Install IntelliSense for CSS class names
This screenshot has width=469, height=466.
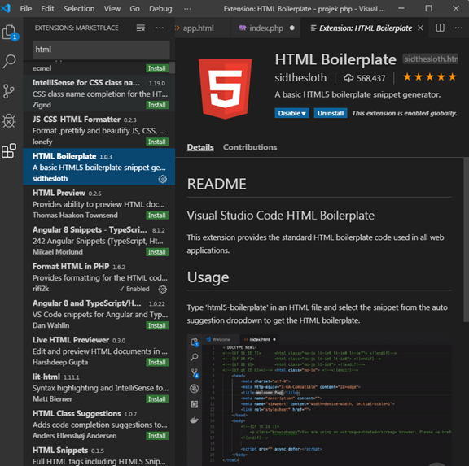pyautogui.click(x=157, y=105)
